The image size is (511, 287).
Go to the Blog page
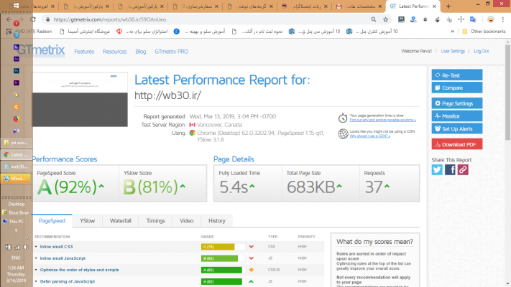coord(141,52)
